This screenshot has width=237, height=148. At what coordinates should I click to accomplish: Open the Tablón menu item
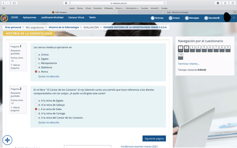coord(92,18)
